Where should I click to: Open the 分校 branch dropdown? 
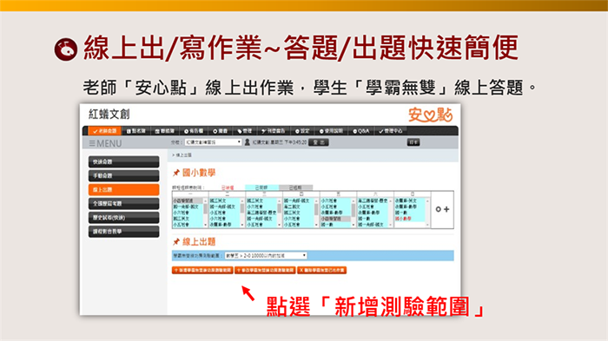coord(214,142)
